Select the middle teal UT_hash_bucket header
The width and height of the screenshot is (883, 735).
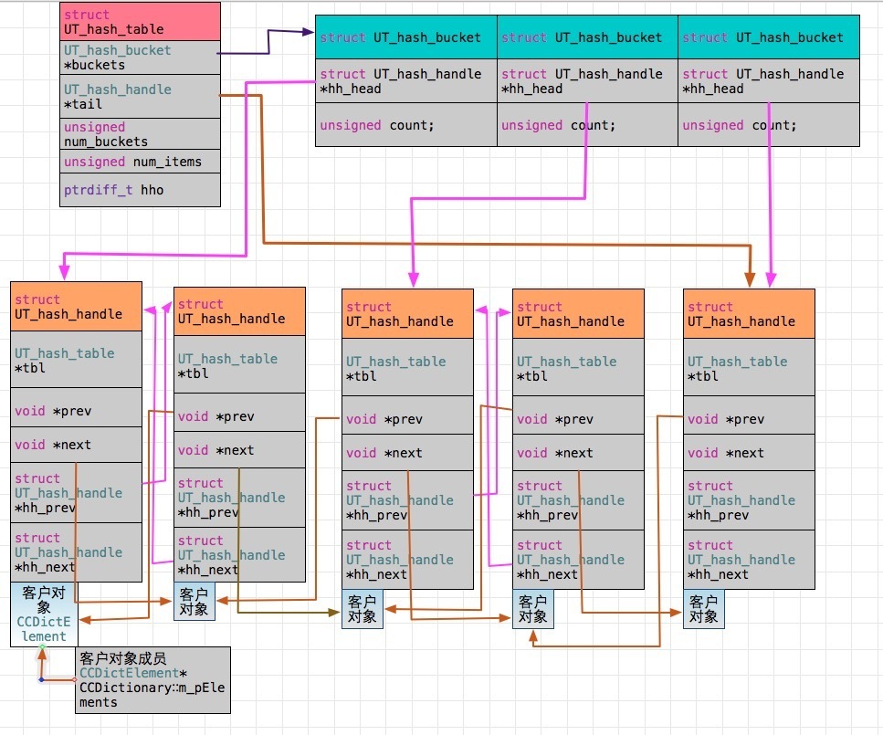(587, 37)
